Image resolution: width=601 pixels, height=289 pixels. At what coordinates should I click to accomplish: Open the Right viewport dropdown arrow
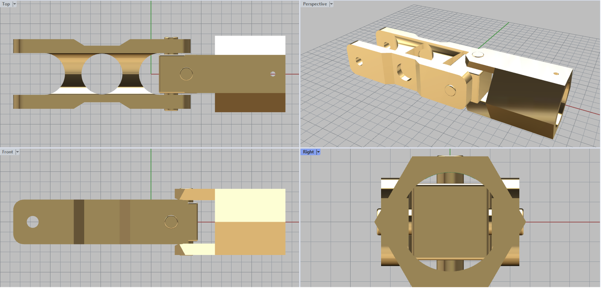click(319, 152)
